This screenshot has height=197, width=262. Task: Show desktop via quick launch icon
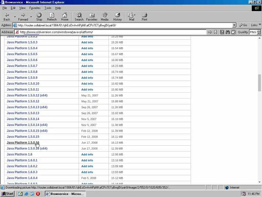click(20, 194)
